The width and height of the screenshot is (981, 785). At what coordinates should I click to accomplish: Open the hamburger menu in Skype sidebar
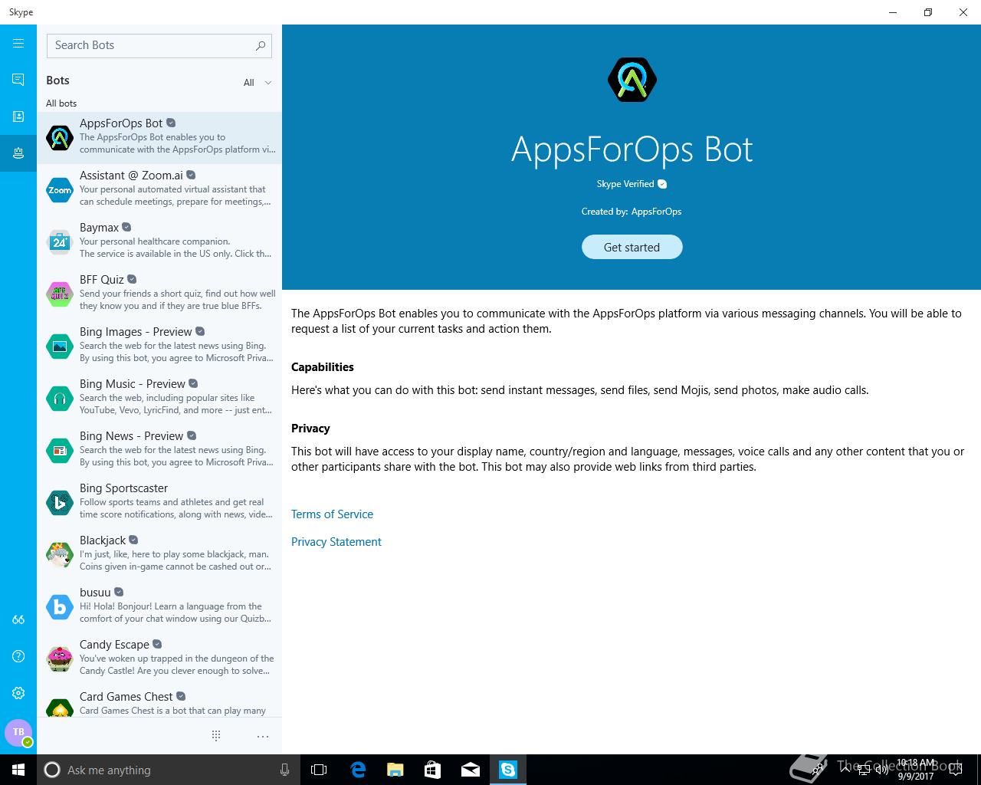[x=18, y=44]
